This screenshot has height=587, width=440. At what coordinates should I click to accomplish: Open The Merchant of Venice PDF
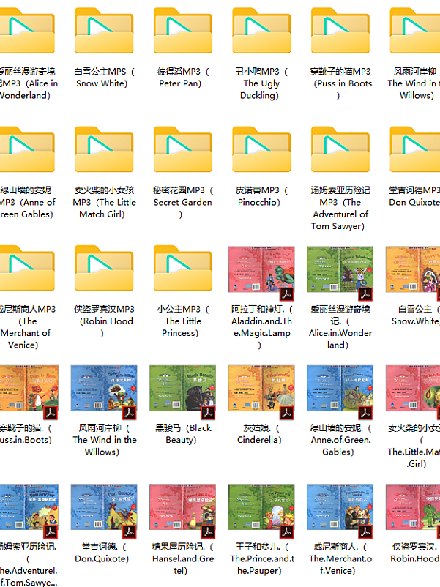(340, 510)
